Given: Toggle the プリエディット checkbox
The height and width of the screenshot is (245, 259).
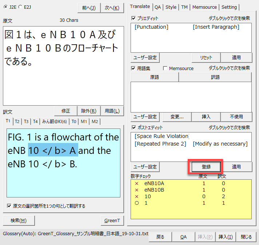Looking at the screenshot, I should 134,18.
